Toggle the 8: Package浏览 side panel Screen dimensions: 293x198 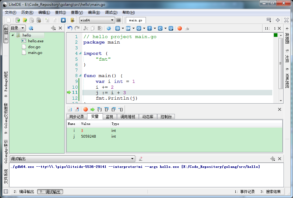tap(6, 84)
